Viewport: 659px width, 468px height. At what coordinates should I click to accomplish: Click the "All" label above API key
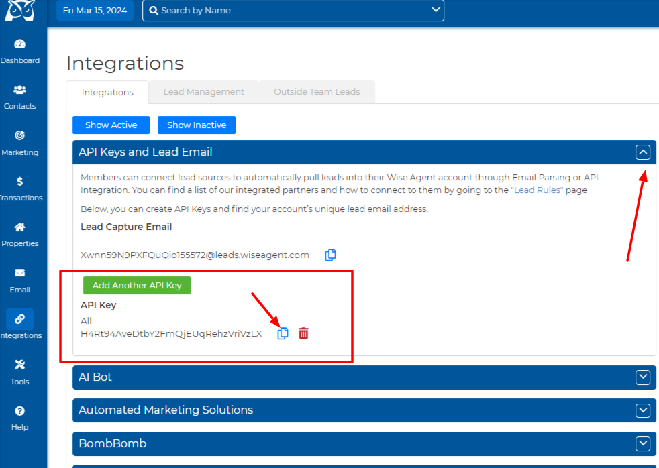click(86, 320)
